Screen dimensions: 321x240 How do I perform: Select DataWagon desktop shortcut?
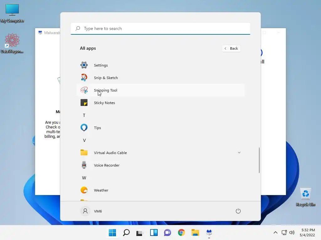(12, 43)
